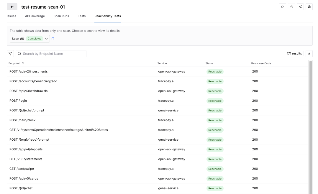Select row POST /{id}/chat
Screen dimensions: 318x194
pyautogui.click(x=158, y=188)
